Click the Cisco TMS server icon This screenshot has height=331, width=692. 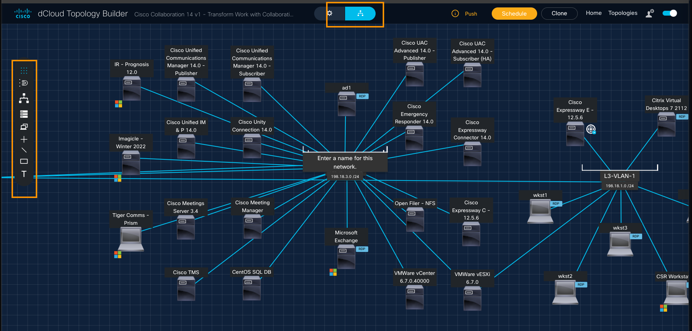[x=186, y=289]
